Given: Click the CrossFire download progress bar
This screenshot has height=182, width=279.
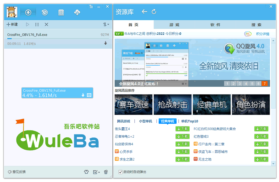Looking at the screenshot, I should [58, 39].
